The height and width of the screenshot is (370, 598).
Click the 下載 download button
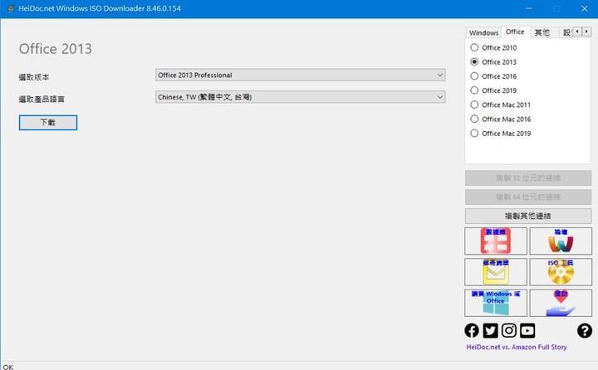click(48, 122)
